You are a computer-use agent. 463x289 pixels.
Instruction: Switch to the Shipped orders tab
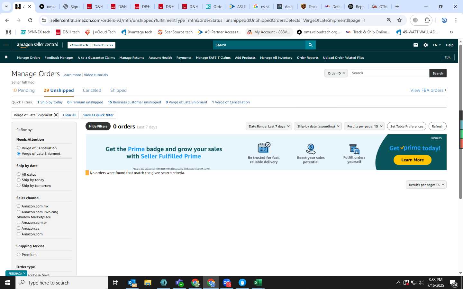pos(118,90)
